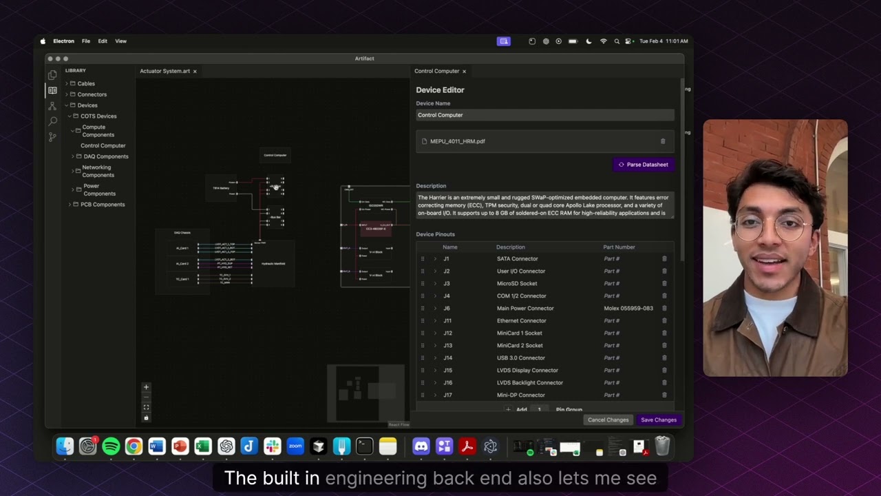
Task: Delete the J2 User I/O Connector row
Action: click(x=664, y=271)
